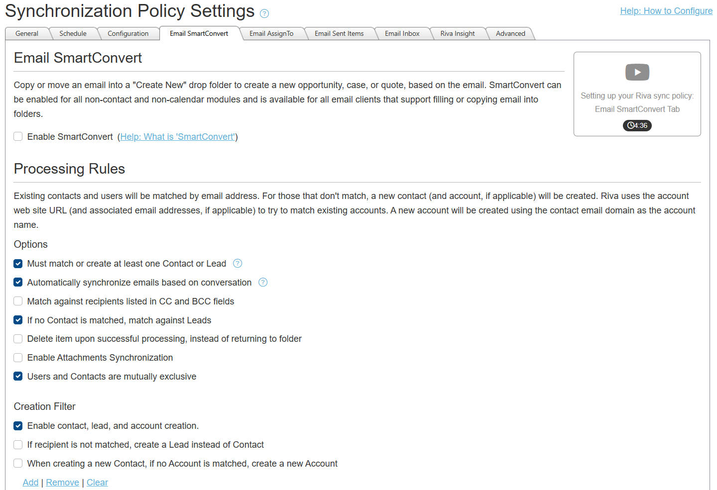Switch to the Email AssignTo tab
Image resolution: width=717 pixels, height=490 pixels.
tap(271, 33)
